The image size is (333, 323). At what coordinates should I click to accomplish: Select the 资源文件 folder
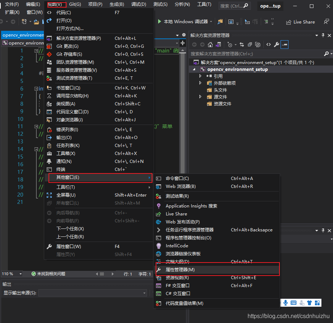pyautogui.click(x=222, y=104)
